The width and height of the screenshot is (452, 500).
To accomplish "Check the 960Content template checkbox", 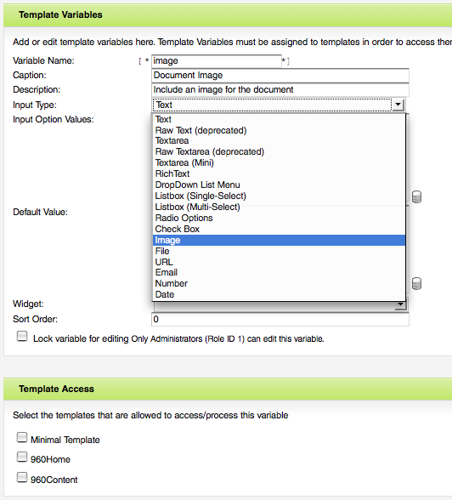I will (22, 477).
